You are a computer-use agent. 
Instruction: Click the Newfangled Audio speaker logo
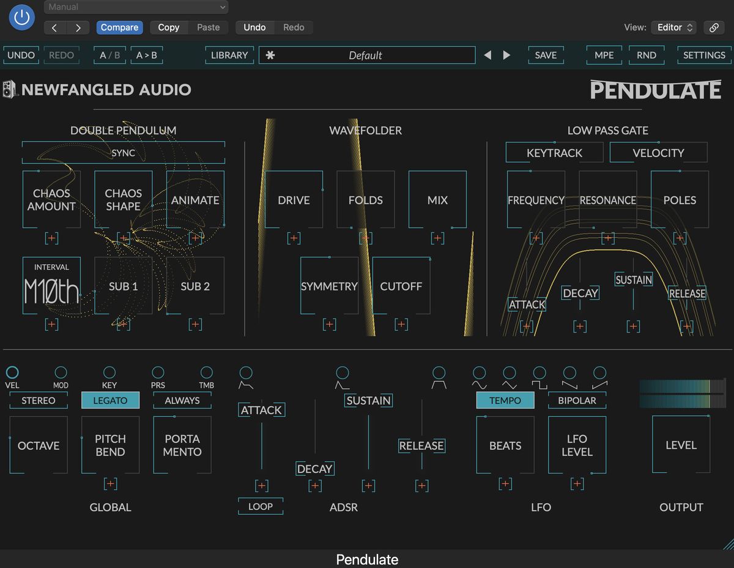point(10,89)
